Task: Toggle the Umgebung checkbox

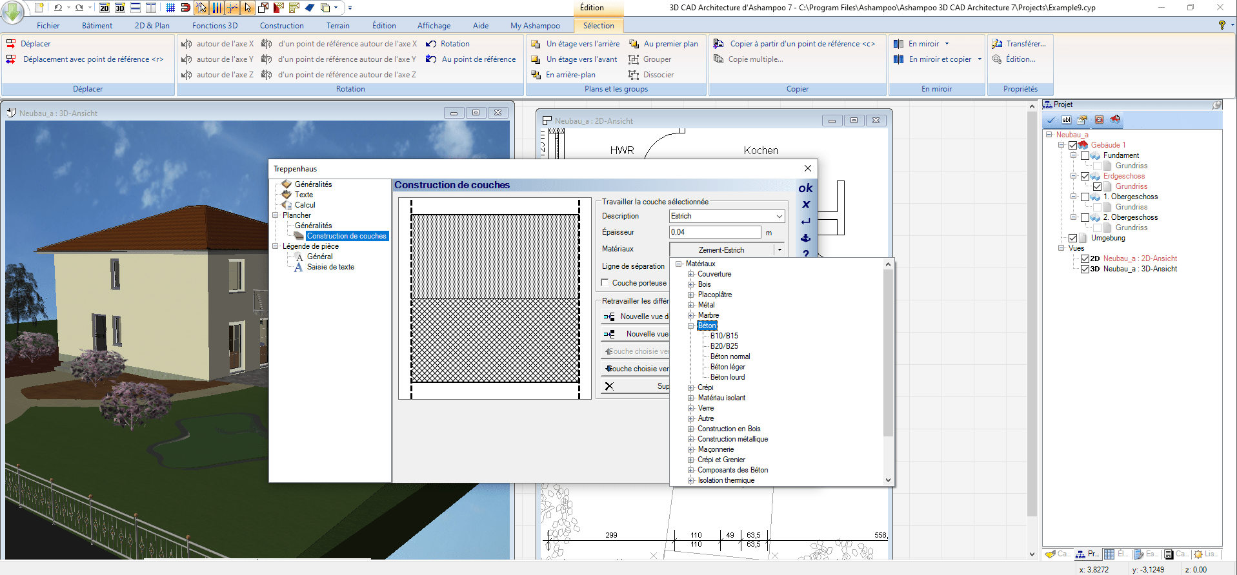Action: click(x=1072, y=238)
